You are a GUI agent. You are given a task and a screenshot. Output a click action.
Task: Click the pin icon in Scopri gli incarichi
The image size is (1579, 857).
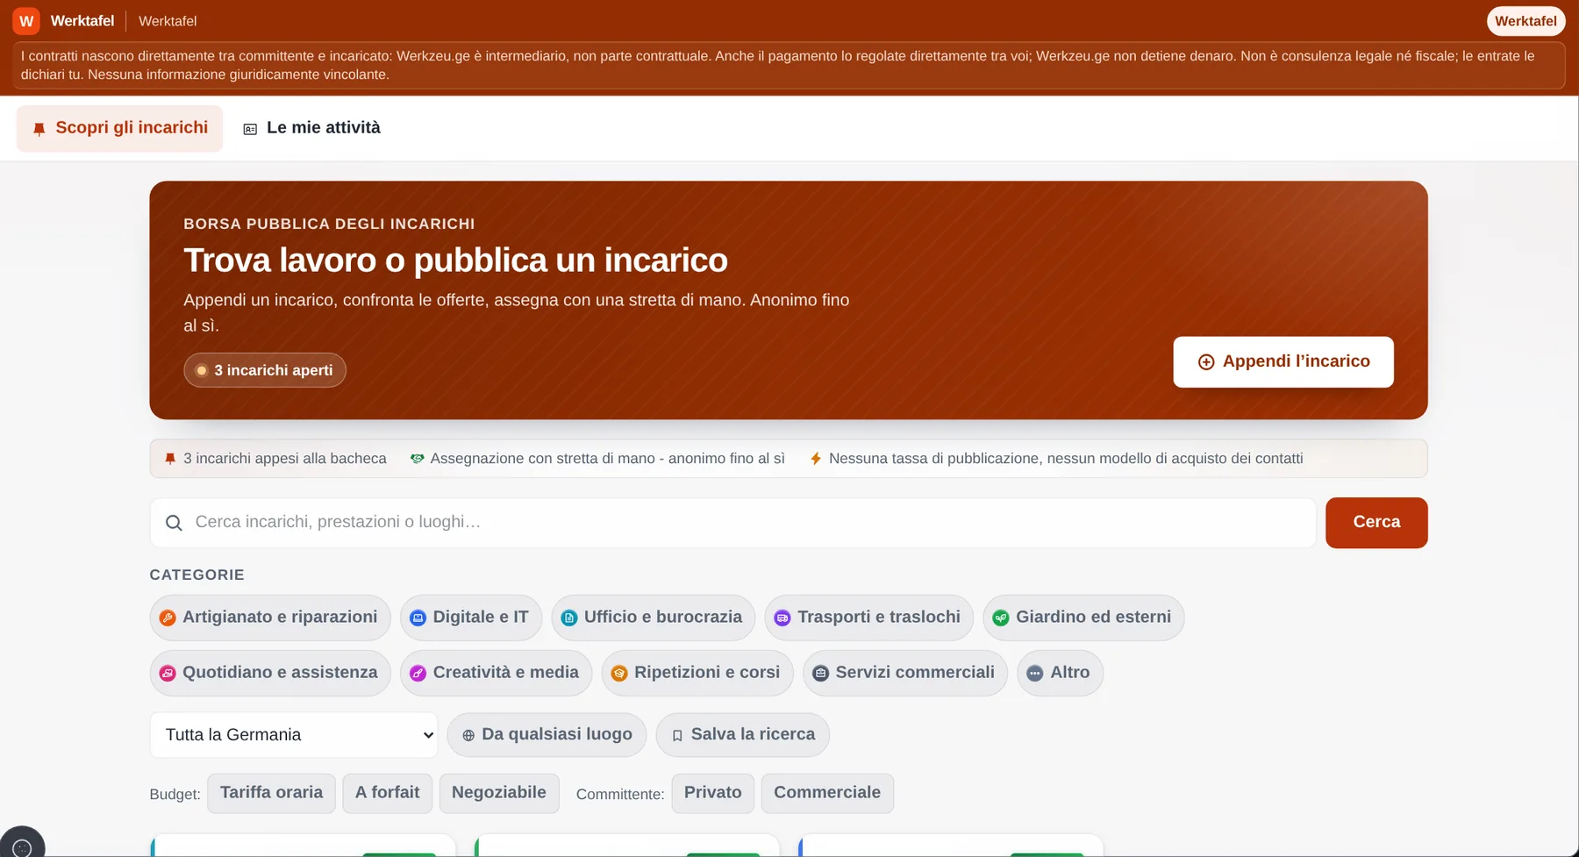[39, 129]
